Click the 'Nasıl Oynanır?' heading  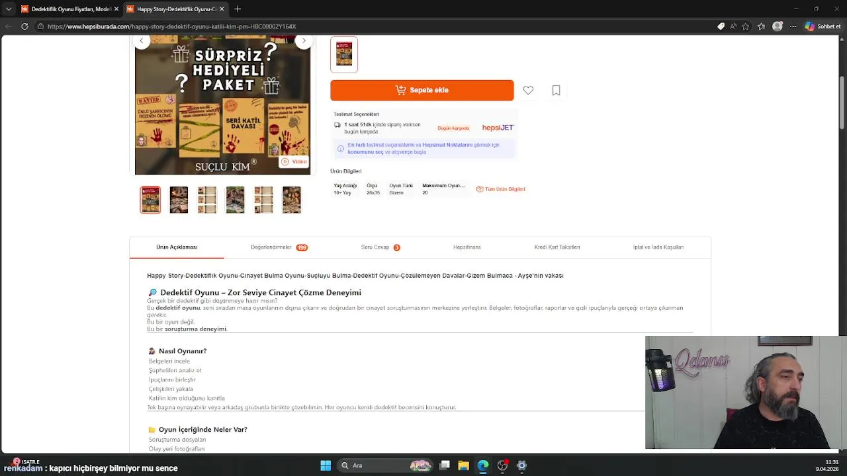pos(183,351)
